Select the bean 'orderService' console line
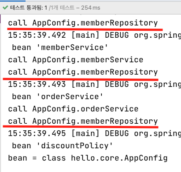This screenshot has height=172, width=181. (57, 97)
